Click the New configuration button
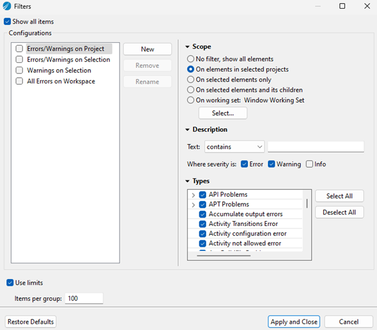The image size is (377, 330). (x=148, y=49)
